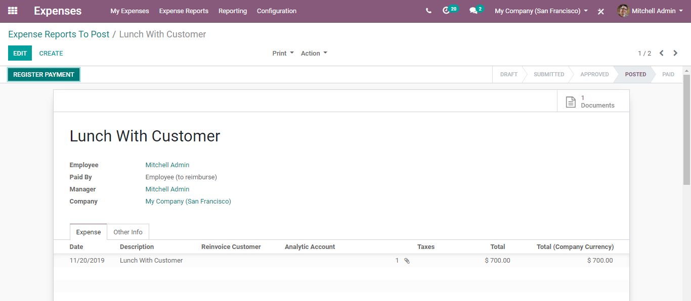Click the Approved status stage
Image resolution: width=691 pixels, height=301 pixels.
point(594,74)
